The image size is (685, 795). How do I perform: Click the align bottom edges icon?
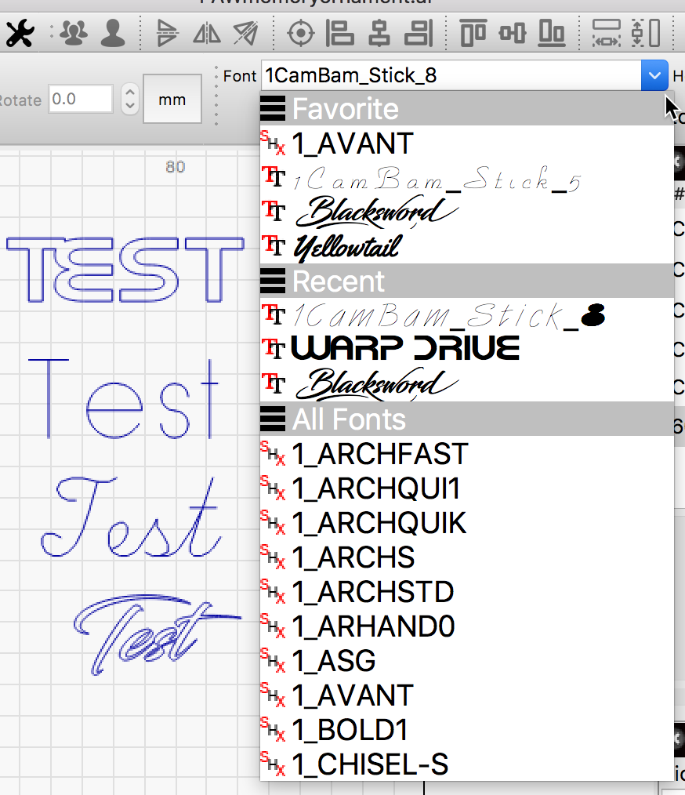coord(553,33)
